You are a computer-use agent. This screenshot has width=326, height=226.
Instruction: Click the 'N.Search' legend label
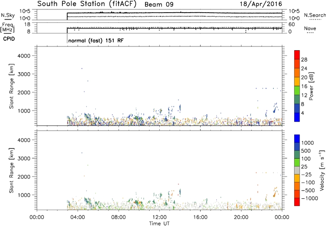pos(315,15)
